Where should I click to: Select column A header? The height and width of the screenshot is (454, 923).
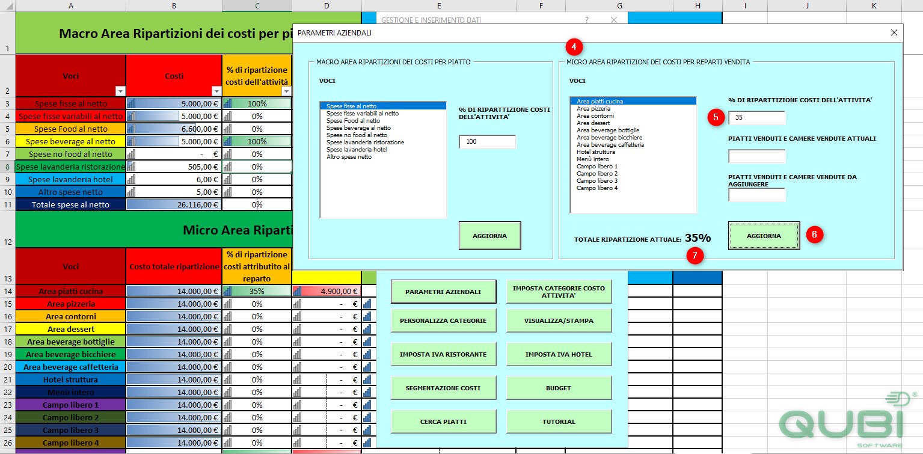coord(70,5)
